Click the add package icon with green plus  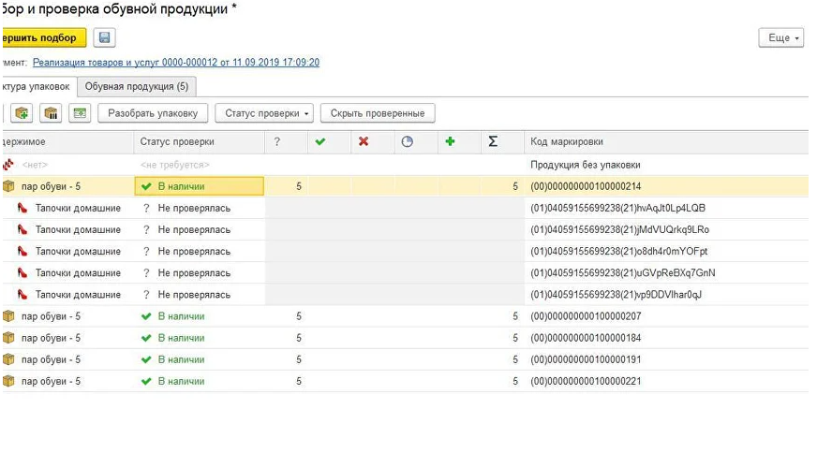click(22, 113)
